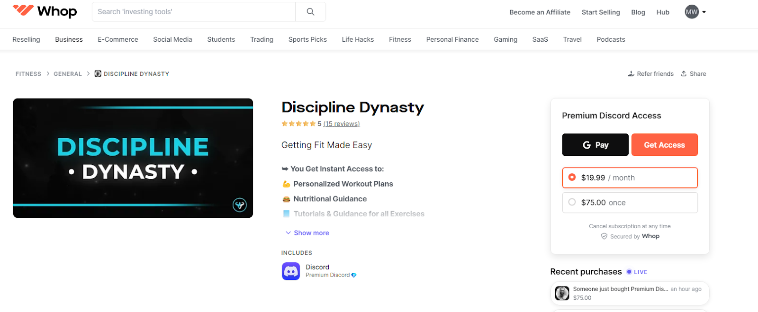Click the Discipline Dynasty breadcrumb icon
Screen dimensions: 758x312
[x=98, y=73]
